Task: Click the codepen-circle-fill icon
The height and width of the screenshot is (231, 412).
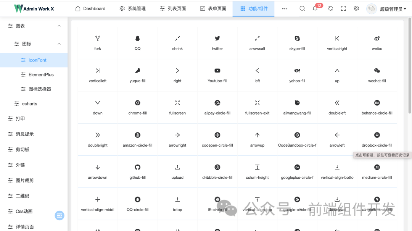Action: coord(217,135)
